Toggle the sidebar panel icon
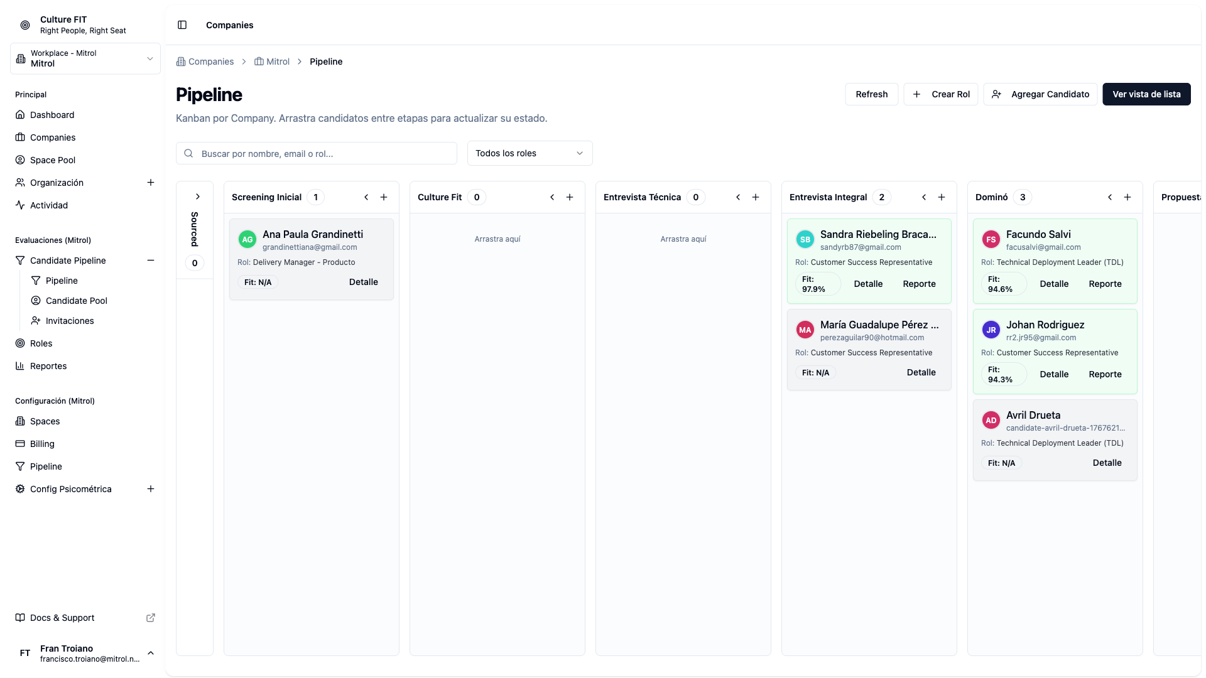Screen dimensions: 1206x678 (x=182, y=25)
